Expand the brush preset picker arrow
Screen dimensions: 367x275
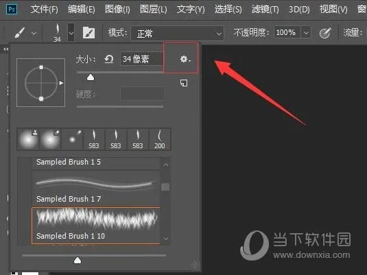[71, 32]
